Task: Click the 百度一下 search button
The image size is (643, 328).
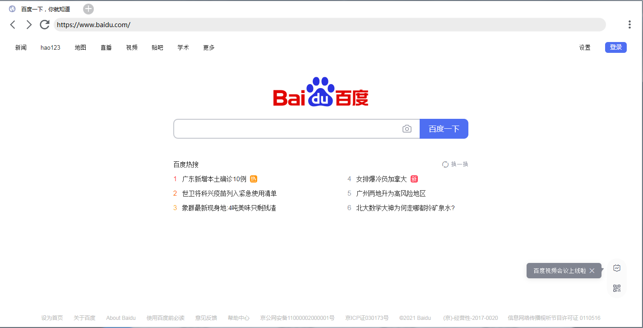Action: pos(444,129)
